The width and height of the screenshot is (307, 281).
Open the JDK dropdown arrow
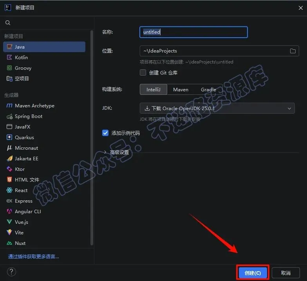[x=289, y=108]
